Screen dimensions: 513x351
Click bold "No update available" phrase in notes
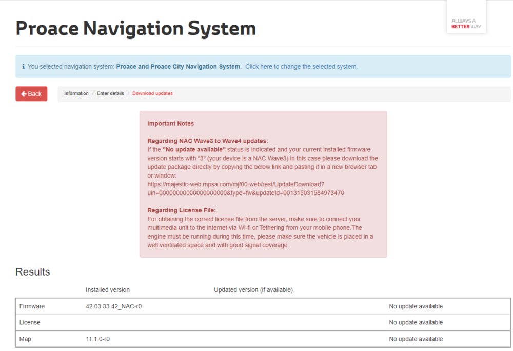[194, 149]
